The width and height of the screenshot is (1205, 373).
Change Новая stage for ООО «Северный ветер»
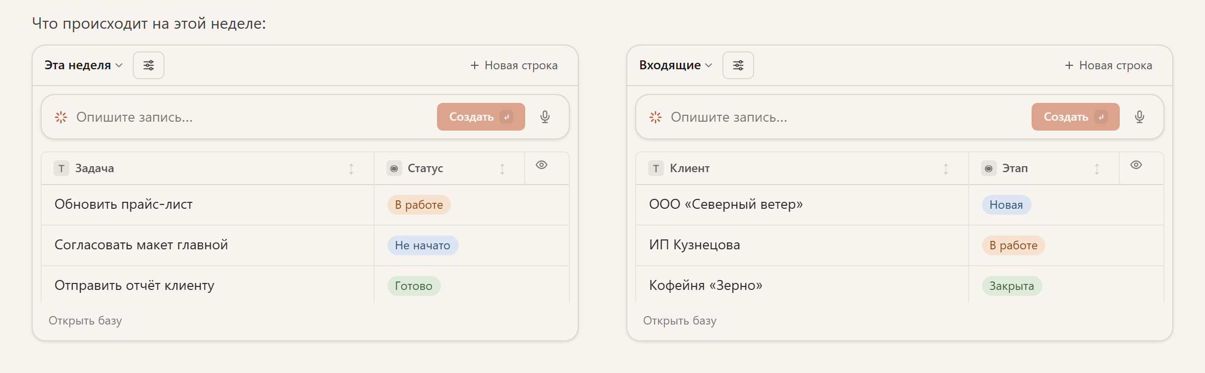coord(1006,205)
